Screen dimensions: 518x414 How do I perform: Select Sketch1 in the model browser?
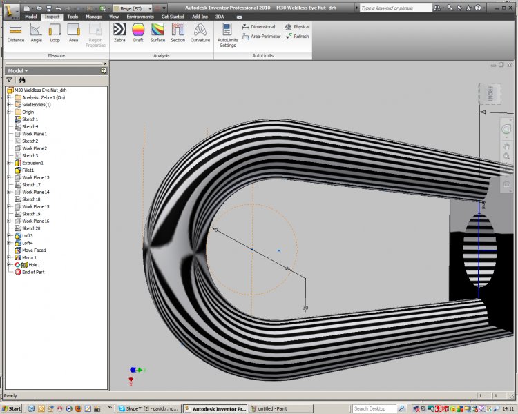coord(30,119)
